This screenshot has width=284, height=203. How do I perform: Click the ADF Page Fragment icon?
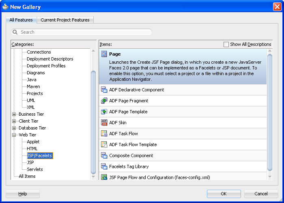[x=104, y=101]
